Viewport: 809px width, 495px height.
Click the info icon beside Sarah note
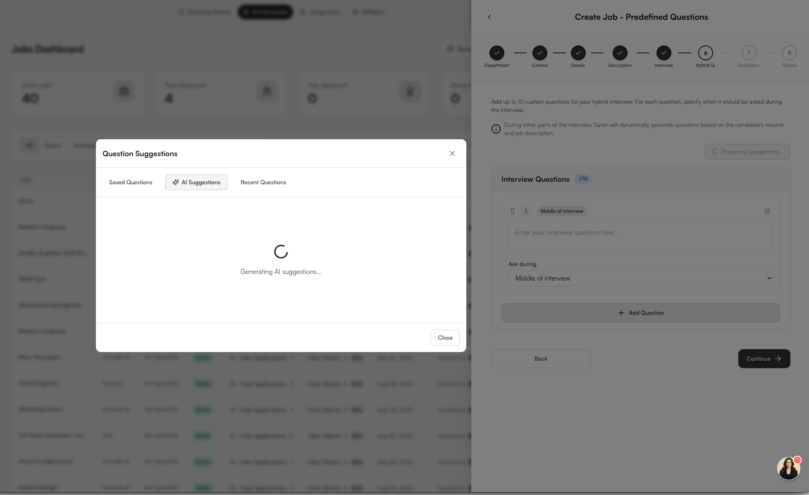[x=496, y=129]
